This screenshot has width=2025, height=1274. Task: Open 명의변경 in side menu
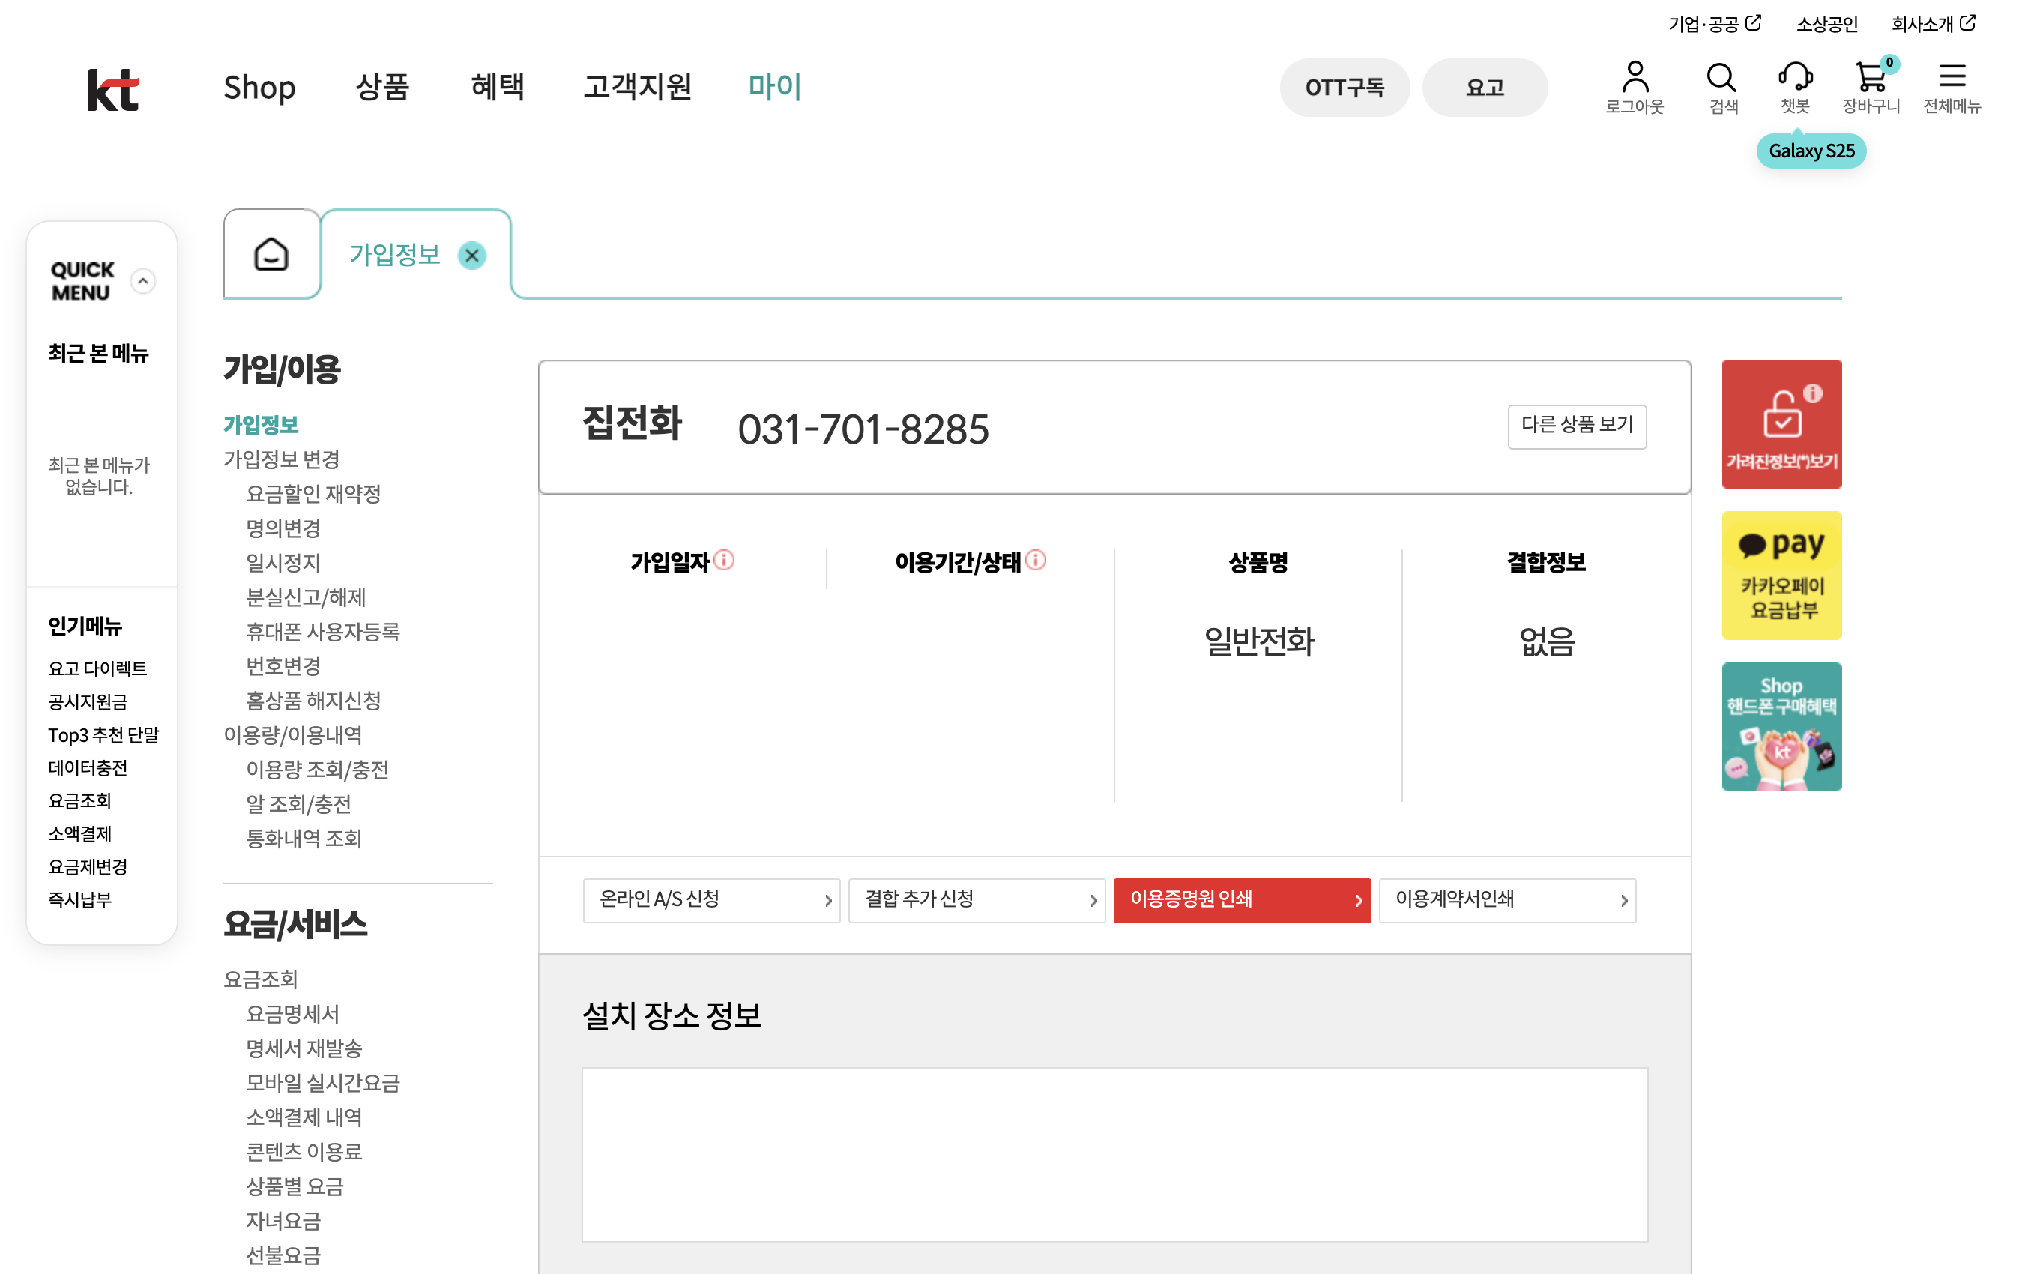[x=283, y=529]
